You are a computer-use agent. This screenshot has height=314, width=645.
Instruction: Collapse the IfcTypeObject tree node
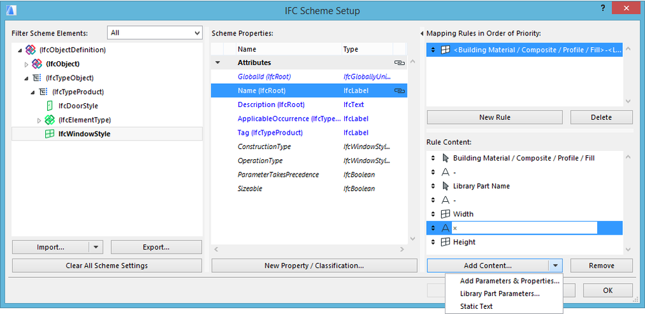point(26,78)
